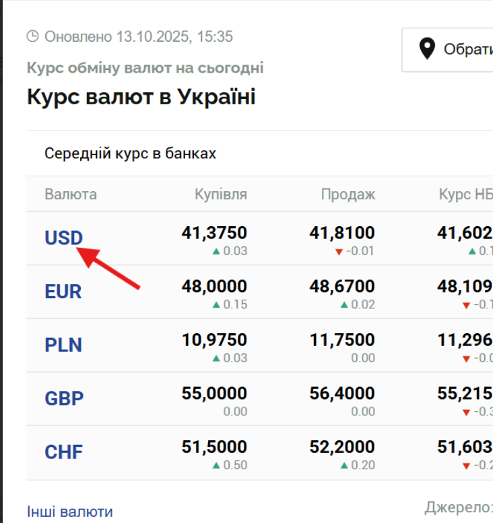Open the GBP currency link

[x=64, y=398]
